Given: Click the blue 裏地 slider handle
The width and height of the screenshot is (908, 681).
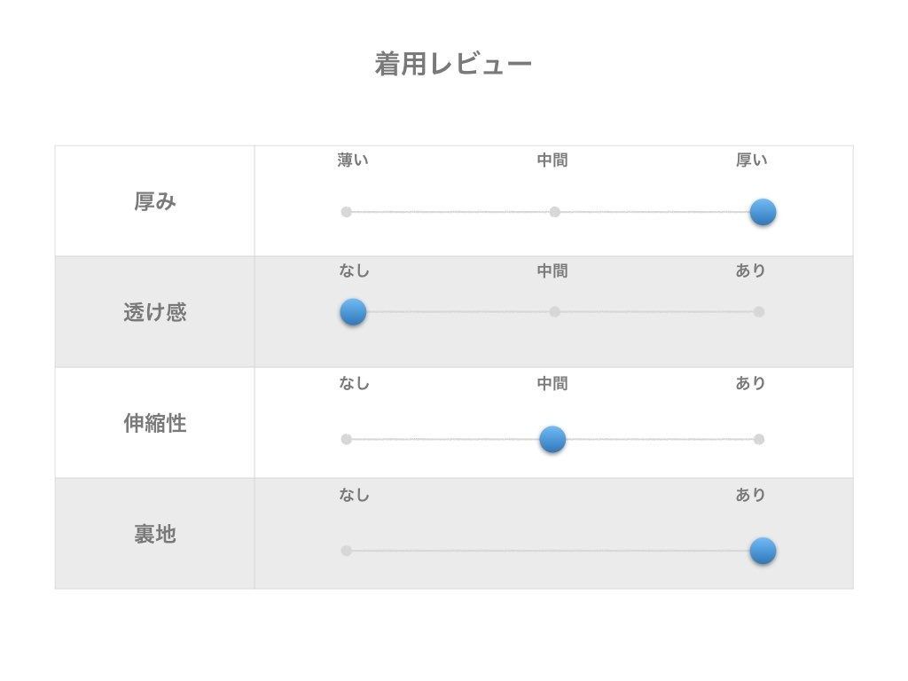Looking at the screenshot, I should click(763, 551).
